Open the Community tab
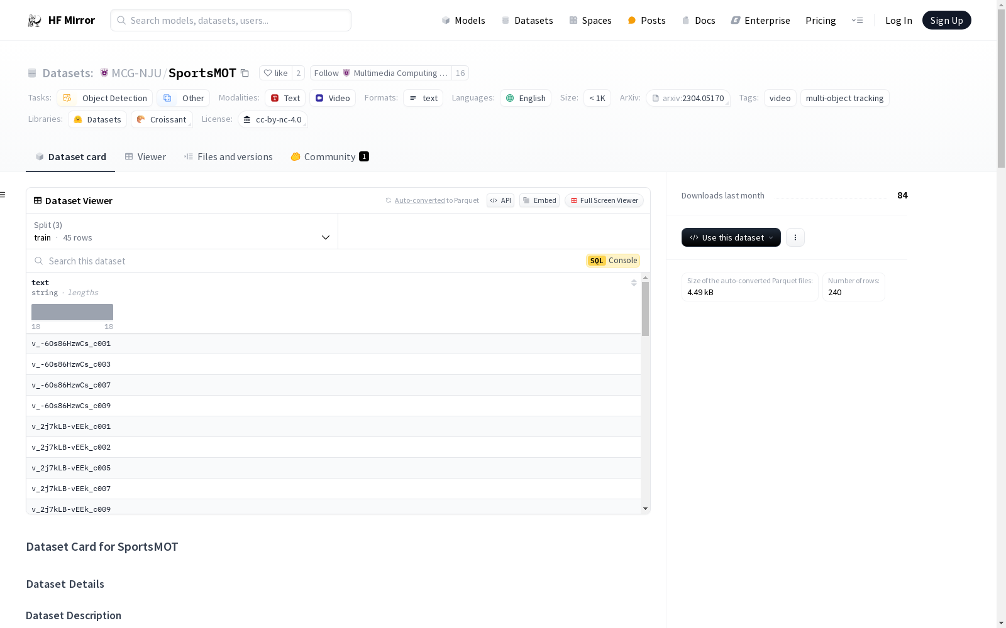1006x628 pixels. click(x=329, y=157)
